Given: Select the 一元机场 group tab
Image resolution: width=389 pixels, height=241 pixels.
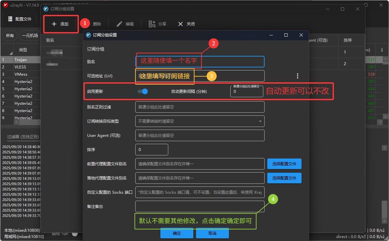Looking at the screenshot, I should point(30,36).
